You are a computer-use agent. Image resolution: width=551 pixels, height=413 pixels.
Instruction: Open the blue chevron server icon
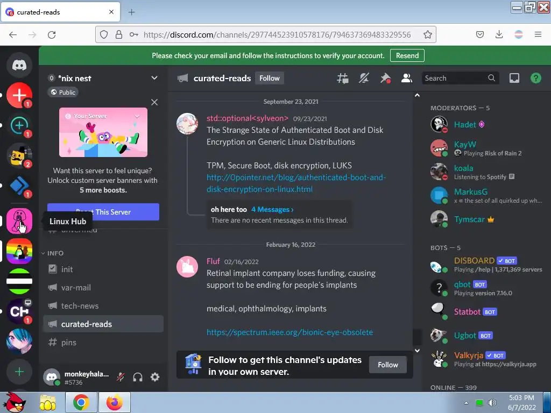coord(19,186)
